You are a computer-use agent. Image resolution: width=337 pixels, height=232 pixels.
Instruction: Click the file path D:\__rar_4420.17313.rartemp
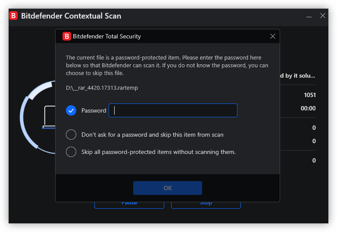(x=102, y=88)
